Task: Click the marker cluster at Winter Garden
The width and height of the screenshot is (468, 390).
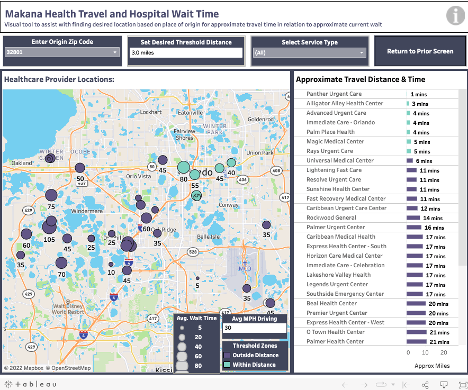Action: coord(50,158)
